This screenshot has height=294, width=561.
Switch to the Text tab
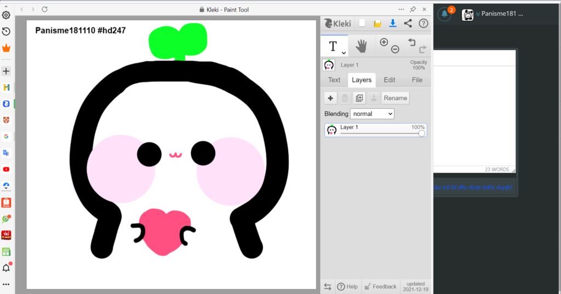[334, 80]
